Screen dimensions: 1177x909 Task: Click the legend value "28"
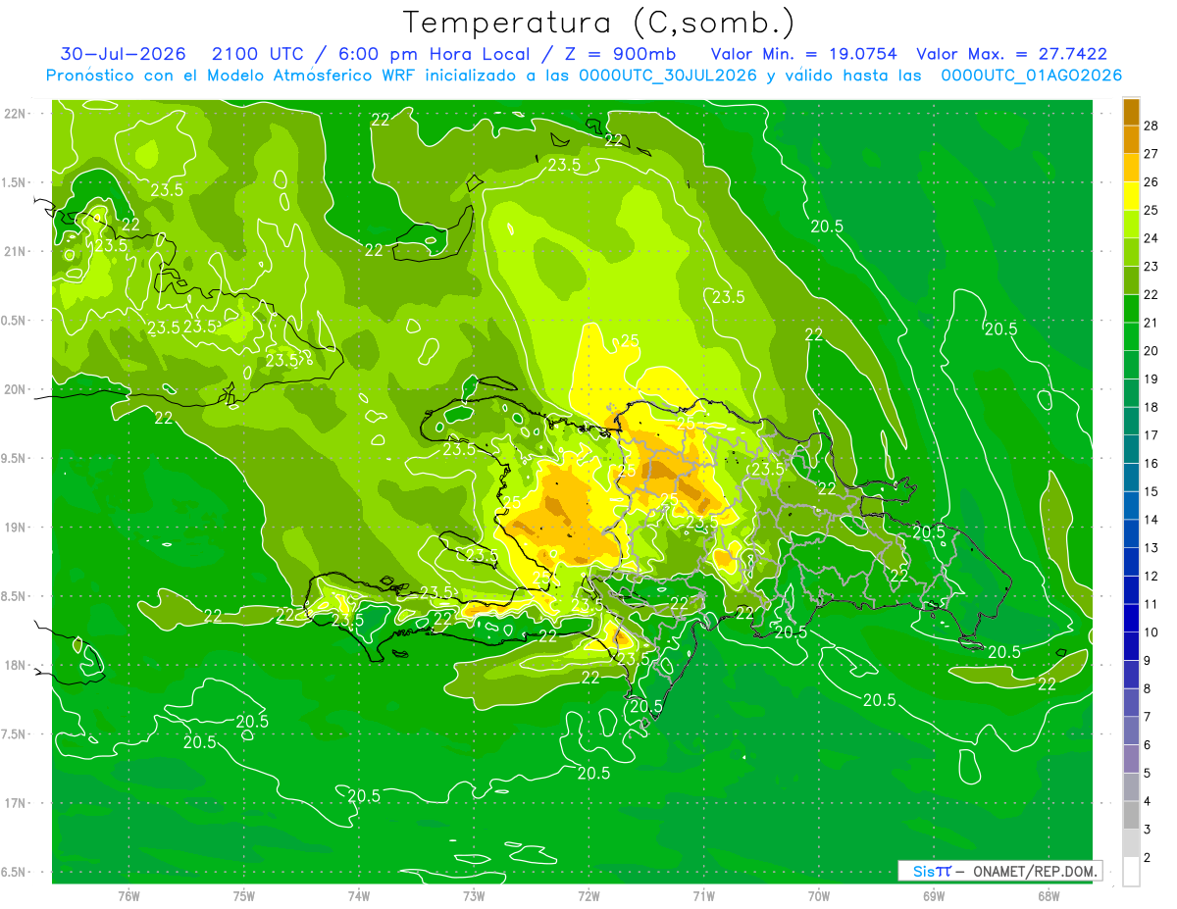pos(1151,126)
